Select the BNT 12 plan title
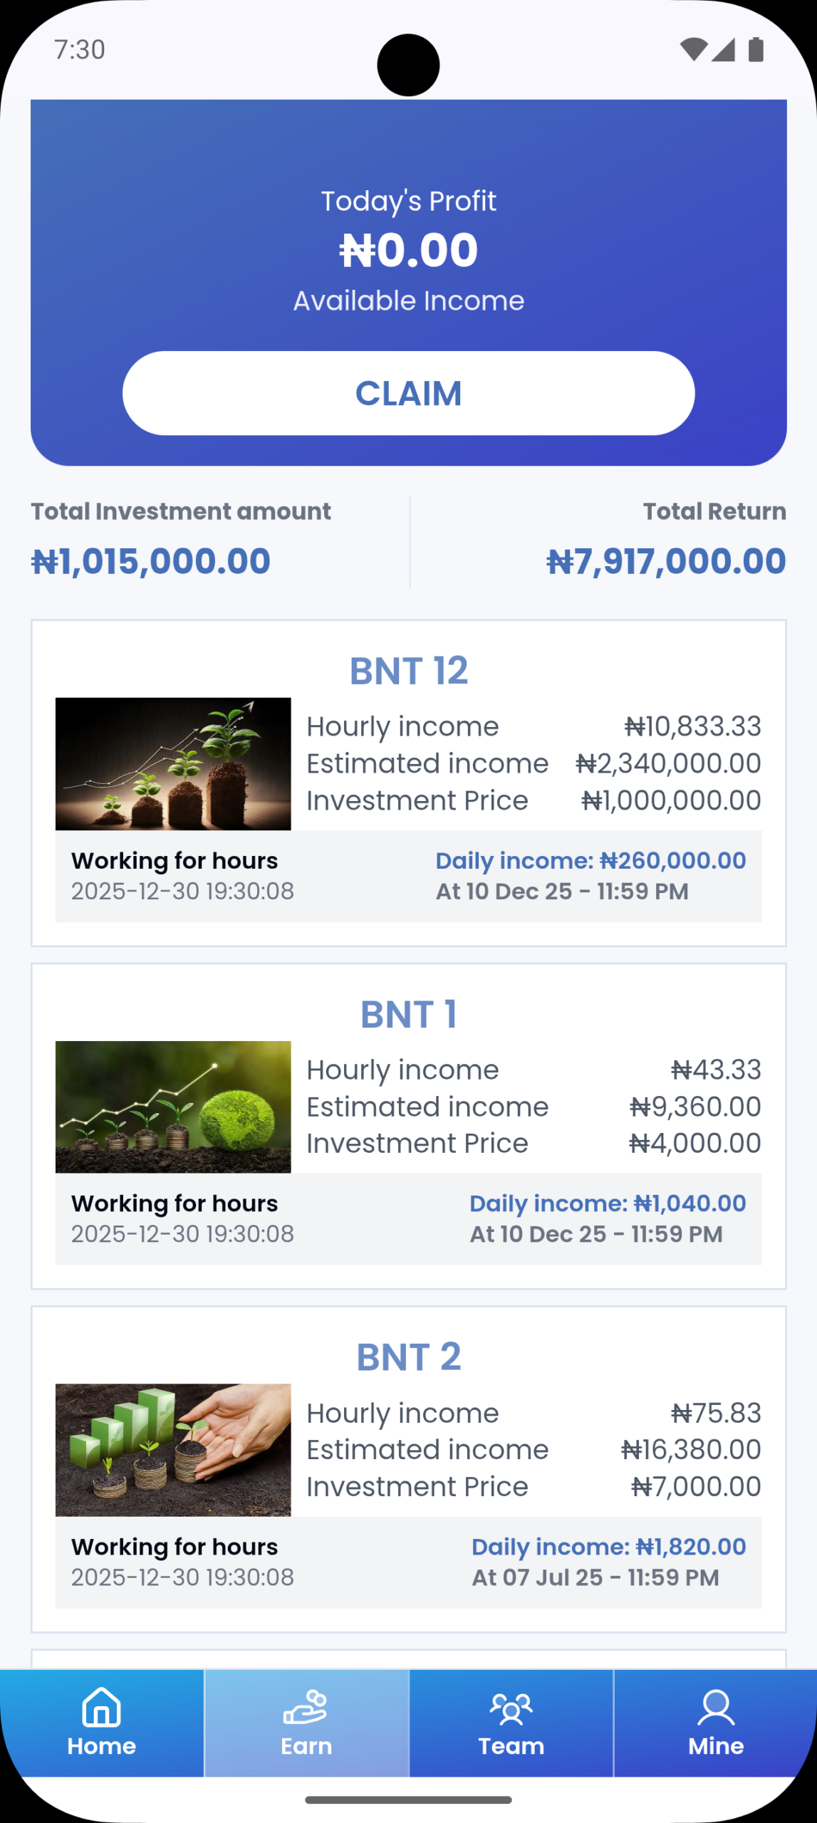817x1823 pixels. 408,670
